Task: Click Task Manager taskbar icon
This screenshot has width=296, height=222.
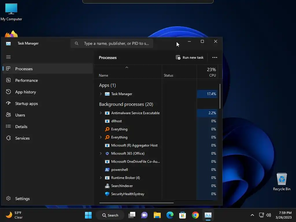Action: [x=208, y=215]
